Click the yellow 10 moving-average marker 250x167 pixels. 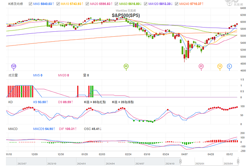click(x=220, y=66)
